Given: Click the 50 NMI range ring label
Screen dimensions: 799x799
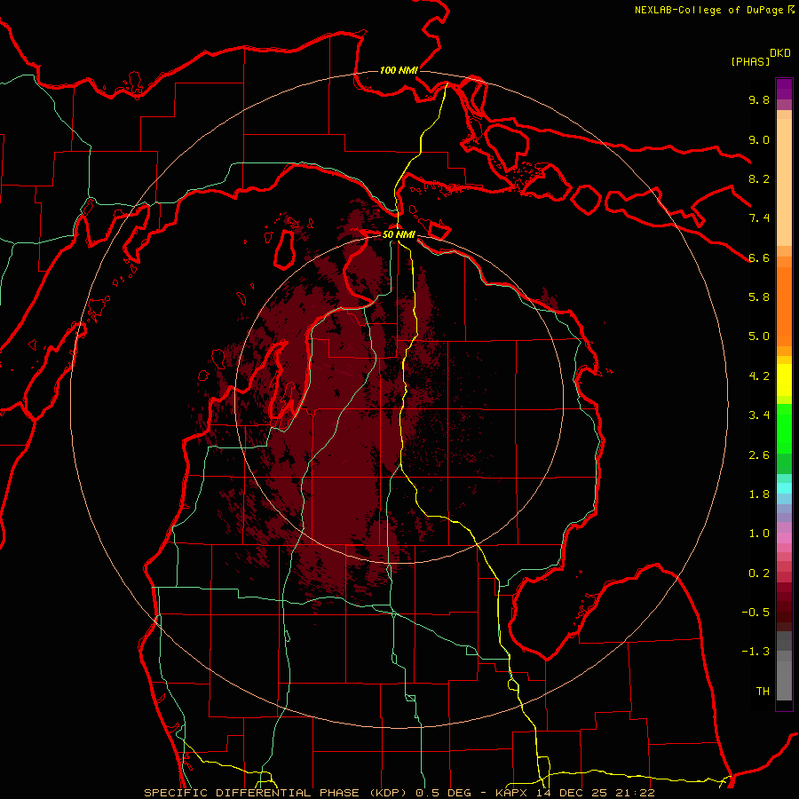Looking at the screenshot, I should 399,234.
